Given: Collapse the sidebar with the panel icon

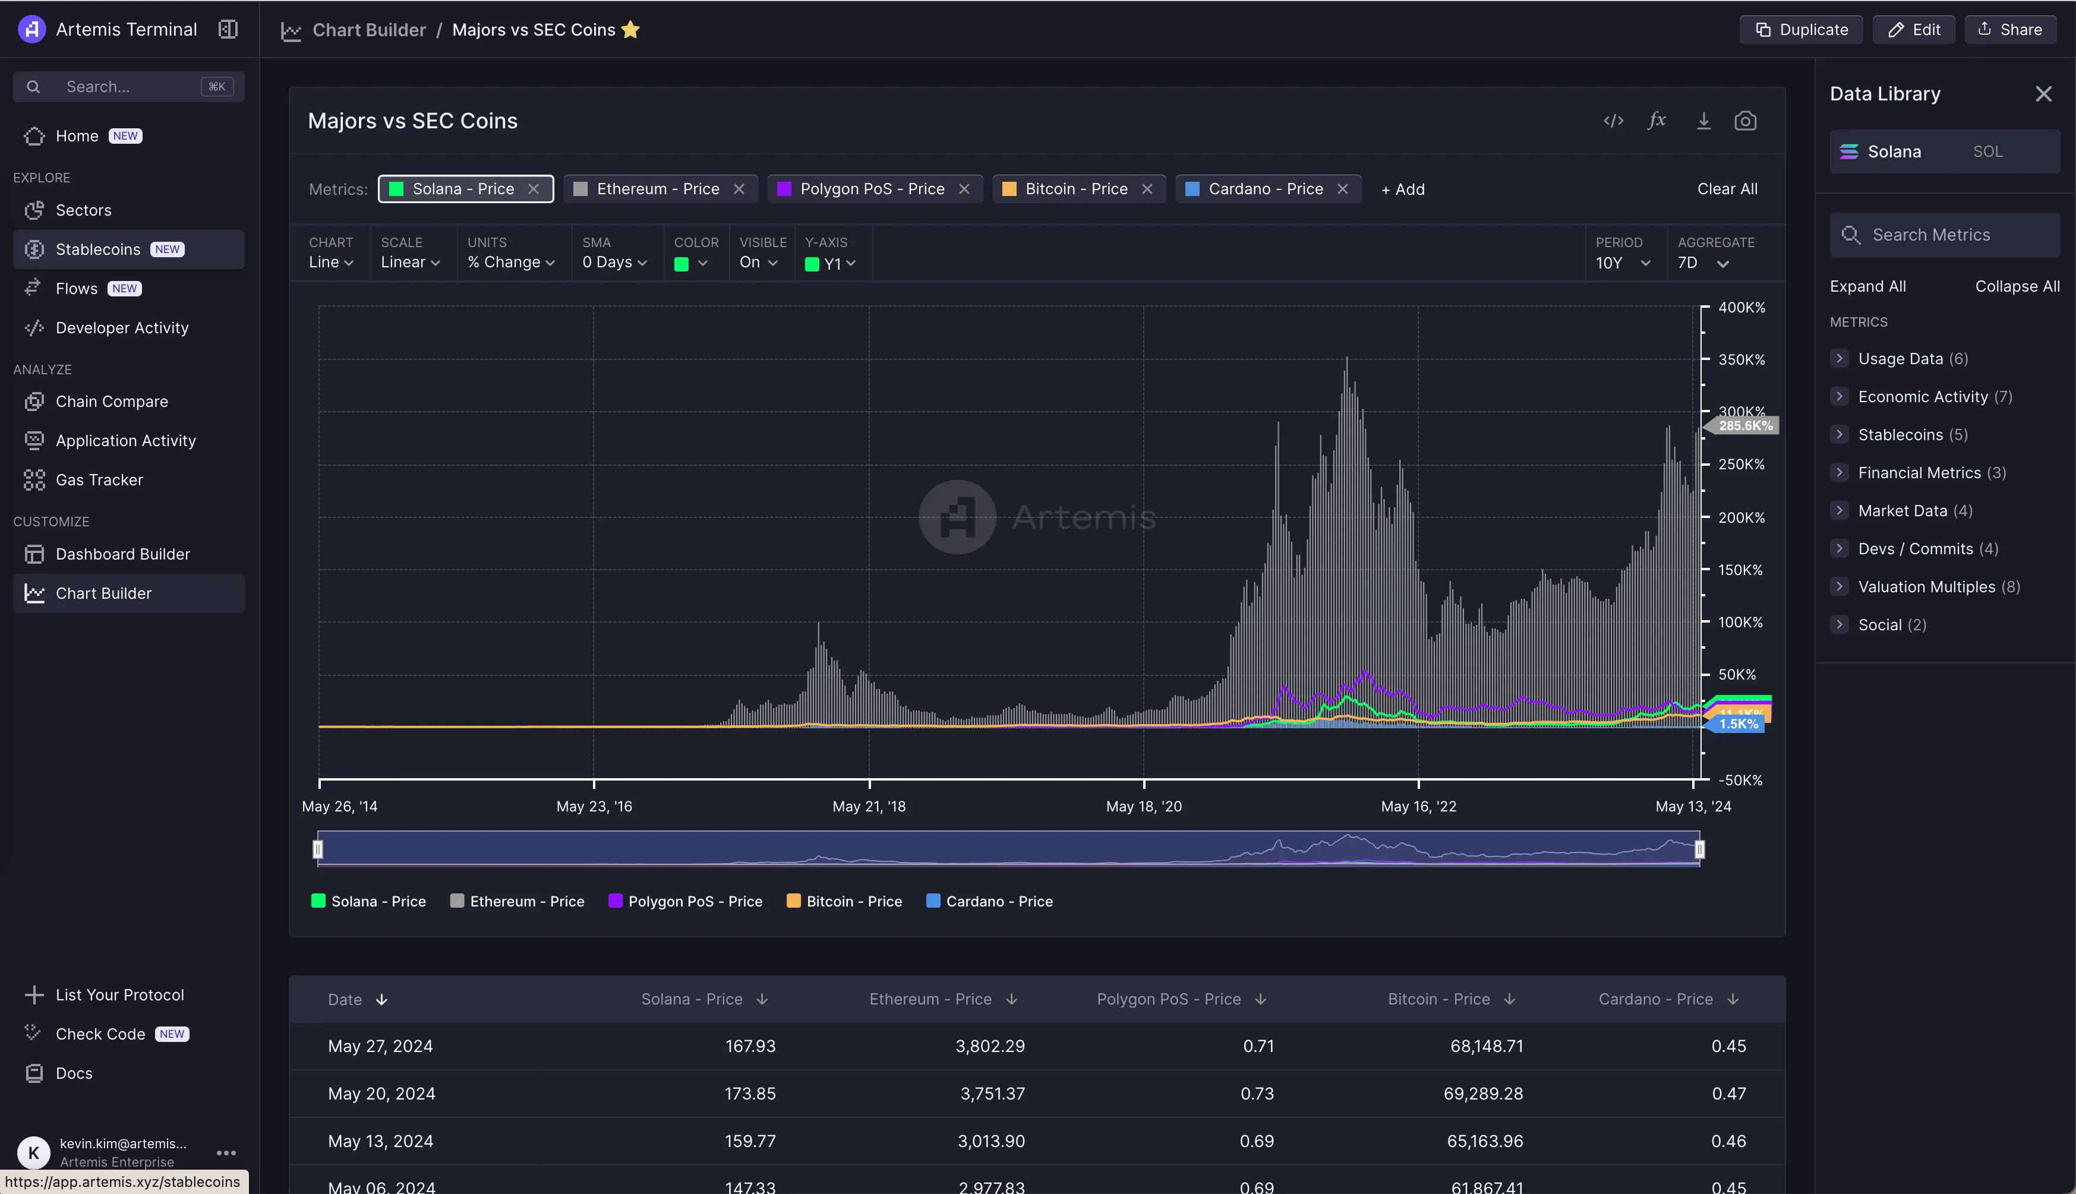Looking at the screenshot, I should coord(228,30).
